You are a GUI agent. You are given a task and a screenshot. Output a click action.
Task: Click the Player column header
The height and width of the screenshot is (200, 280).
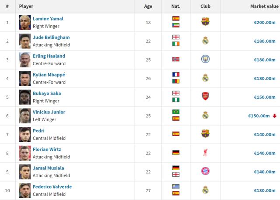click(26, 7)
